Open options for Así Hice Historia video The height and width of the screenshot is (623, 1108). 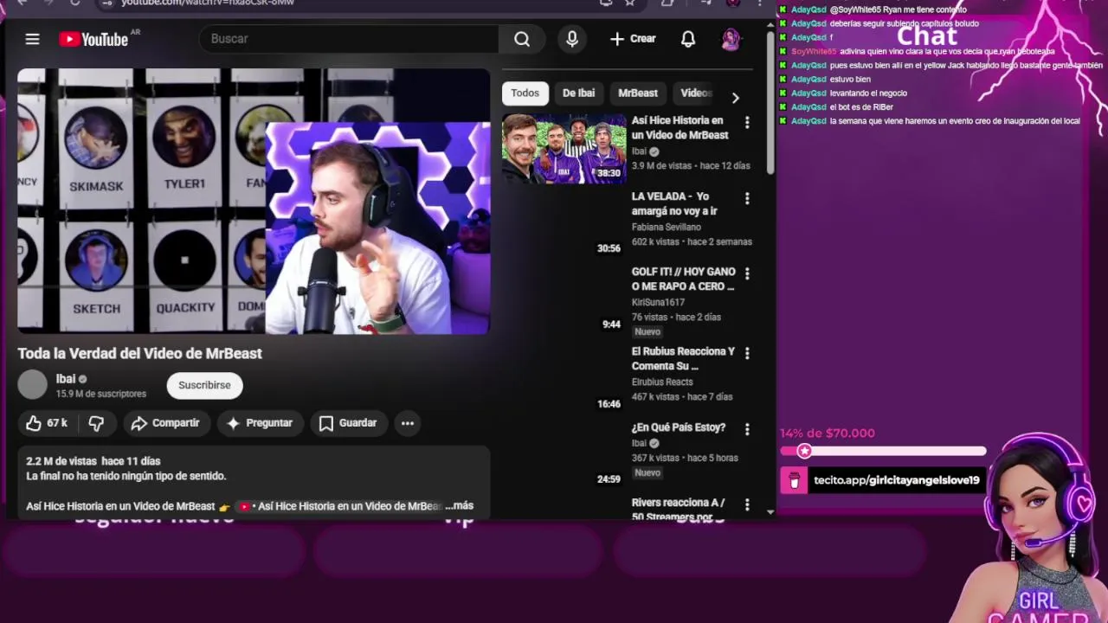click(747, 123)
